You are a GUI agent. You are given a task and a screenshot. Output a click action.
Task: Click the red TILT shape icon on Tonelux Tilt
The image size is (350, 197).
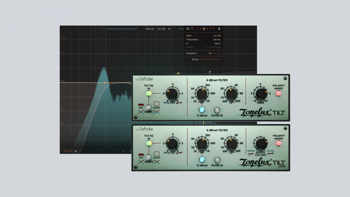(141, 105)
